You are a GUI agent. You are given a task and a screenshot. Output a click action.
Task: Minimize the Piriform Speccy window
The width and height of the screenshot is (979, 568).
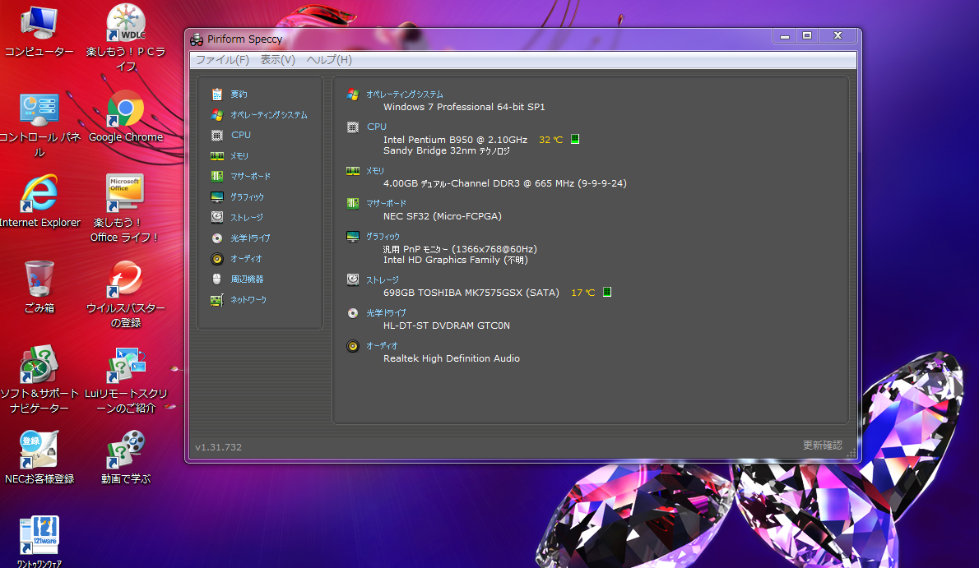(785, 36)
